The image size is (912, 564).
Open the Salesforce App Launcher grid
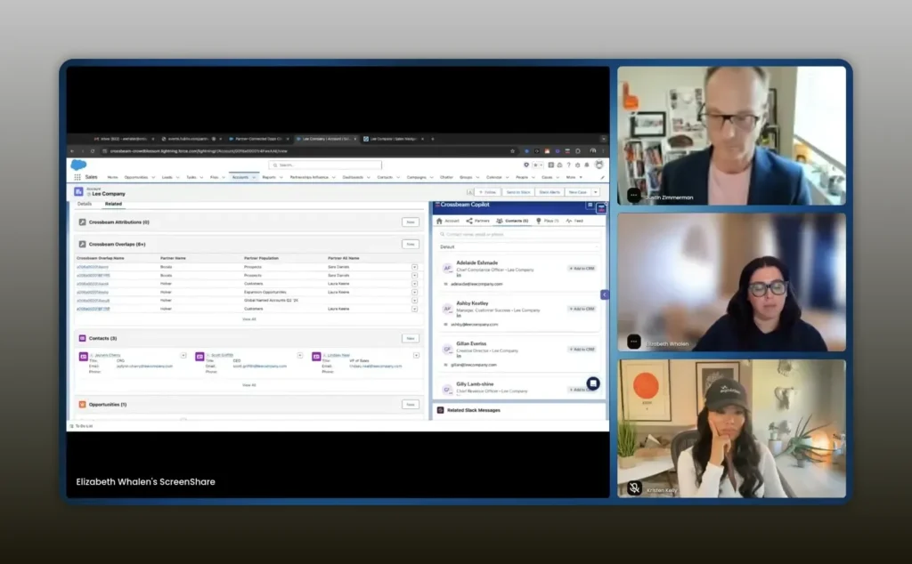point(77,177)
